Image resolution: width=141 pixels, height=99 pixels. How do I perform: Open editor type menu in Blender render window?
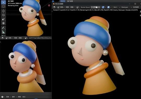[x=55, y=7]
